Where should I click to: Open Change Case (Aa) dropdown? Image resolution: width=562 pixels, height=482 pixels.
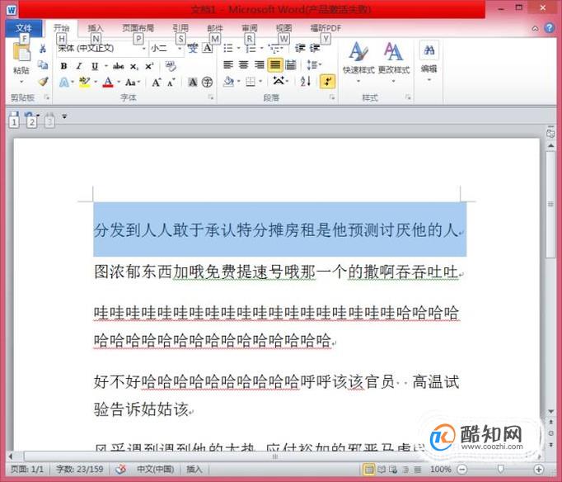point(132,83)
